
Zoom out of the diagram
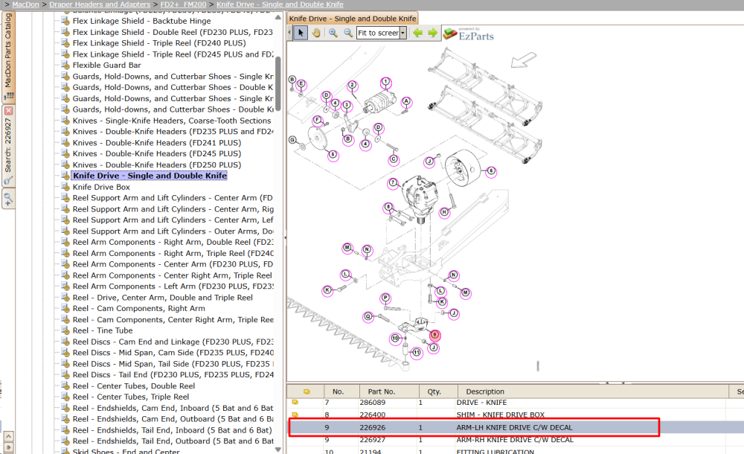pos(348,33)
